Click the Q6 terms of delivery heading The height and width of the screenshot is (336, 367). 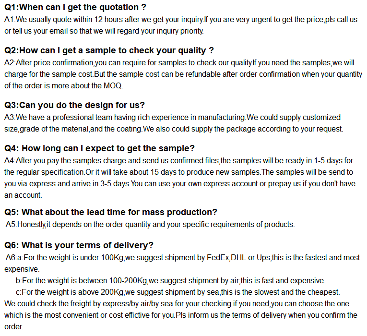pyautogui.click(x=79, y=245)
